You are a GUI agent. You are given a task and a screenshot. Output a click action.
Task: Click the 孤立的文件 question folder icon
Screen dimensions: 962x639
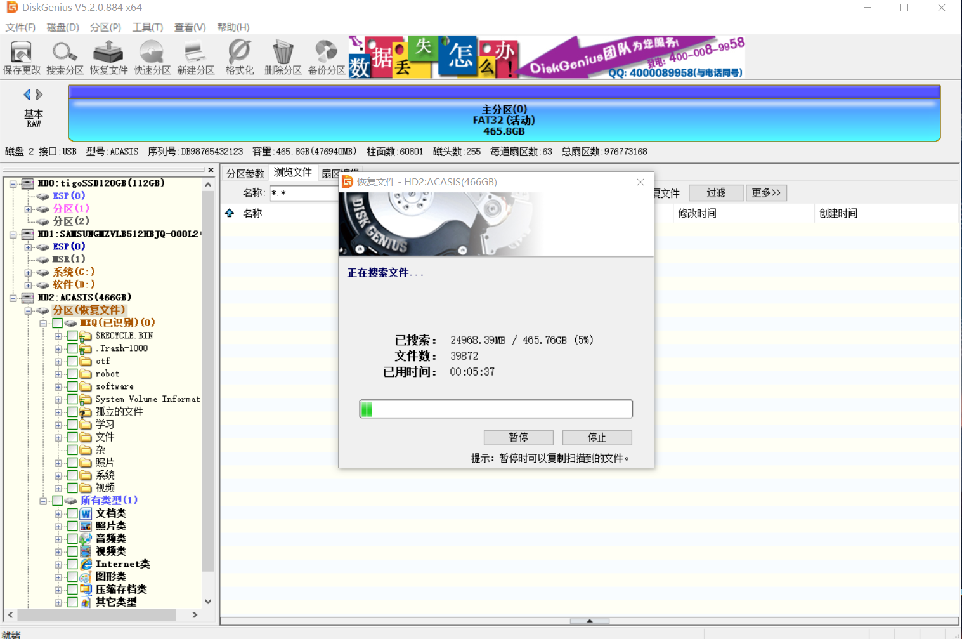[86, 412]
